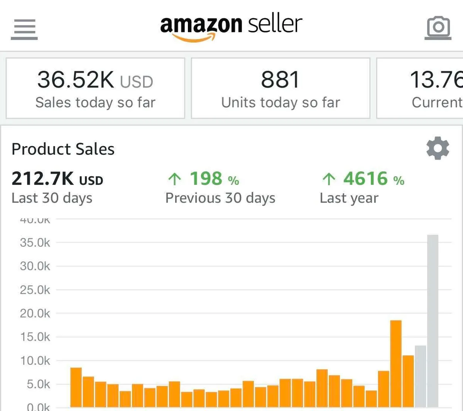
Task: Select the Last year comparison
Action: pyautogui.click(x=362, y=187)
